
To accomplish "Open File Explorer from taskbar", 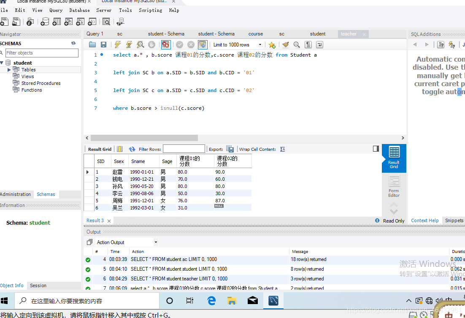I will 232,301.
